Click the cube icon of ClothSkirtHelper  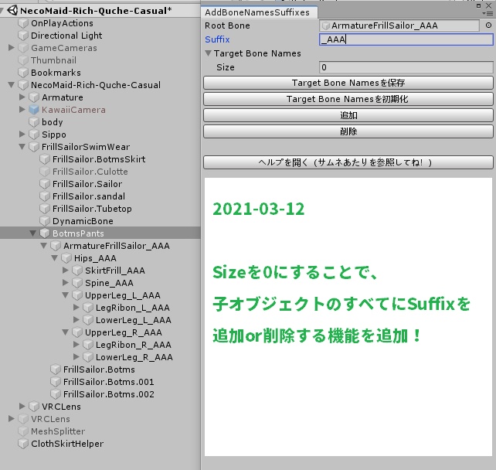coord(23,444)
